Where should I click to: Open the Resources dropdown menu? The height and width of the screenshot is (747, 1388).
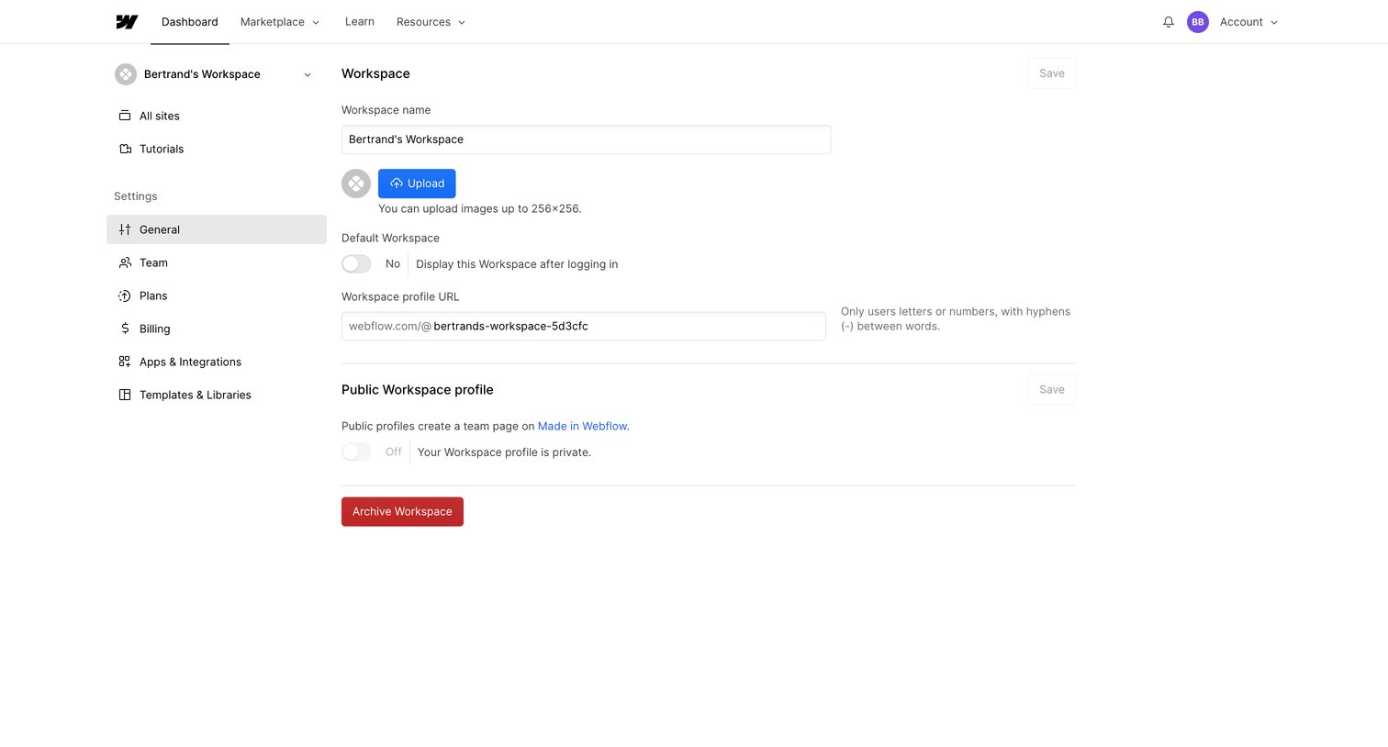point(431,22)
